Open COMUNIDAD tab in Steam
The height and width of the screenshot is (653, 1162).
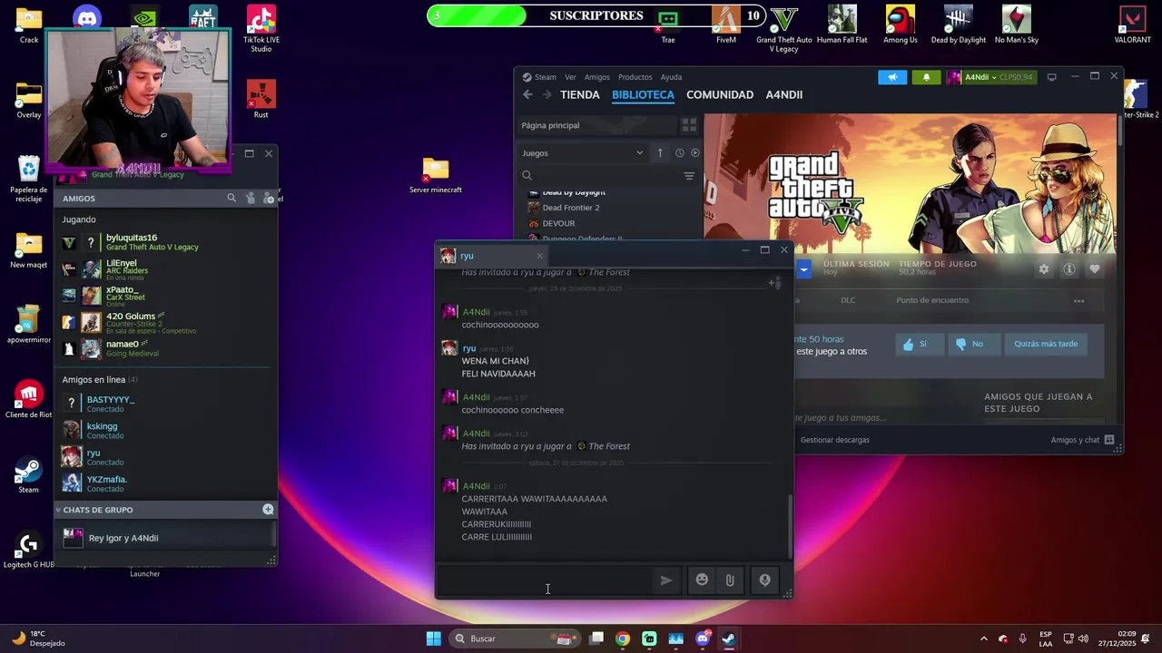[720, 94]
